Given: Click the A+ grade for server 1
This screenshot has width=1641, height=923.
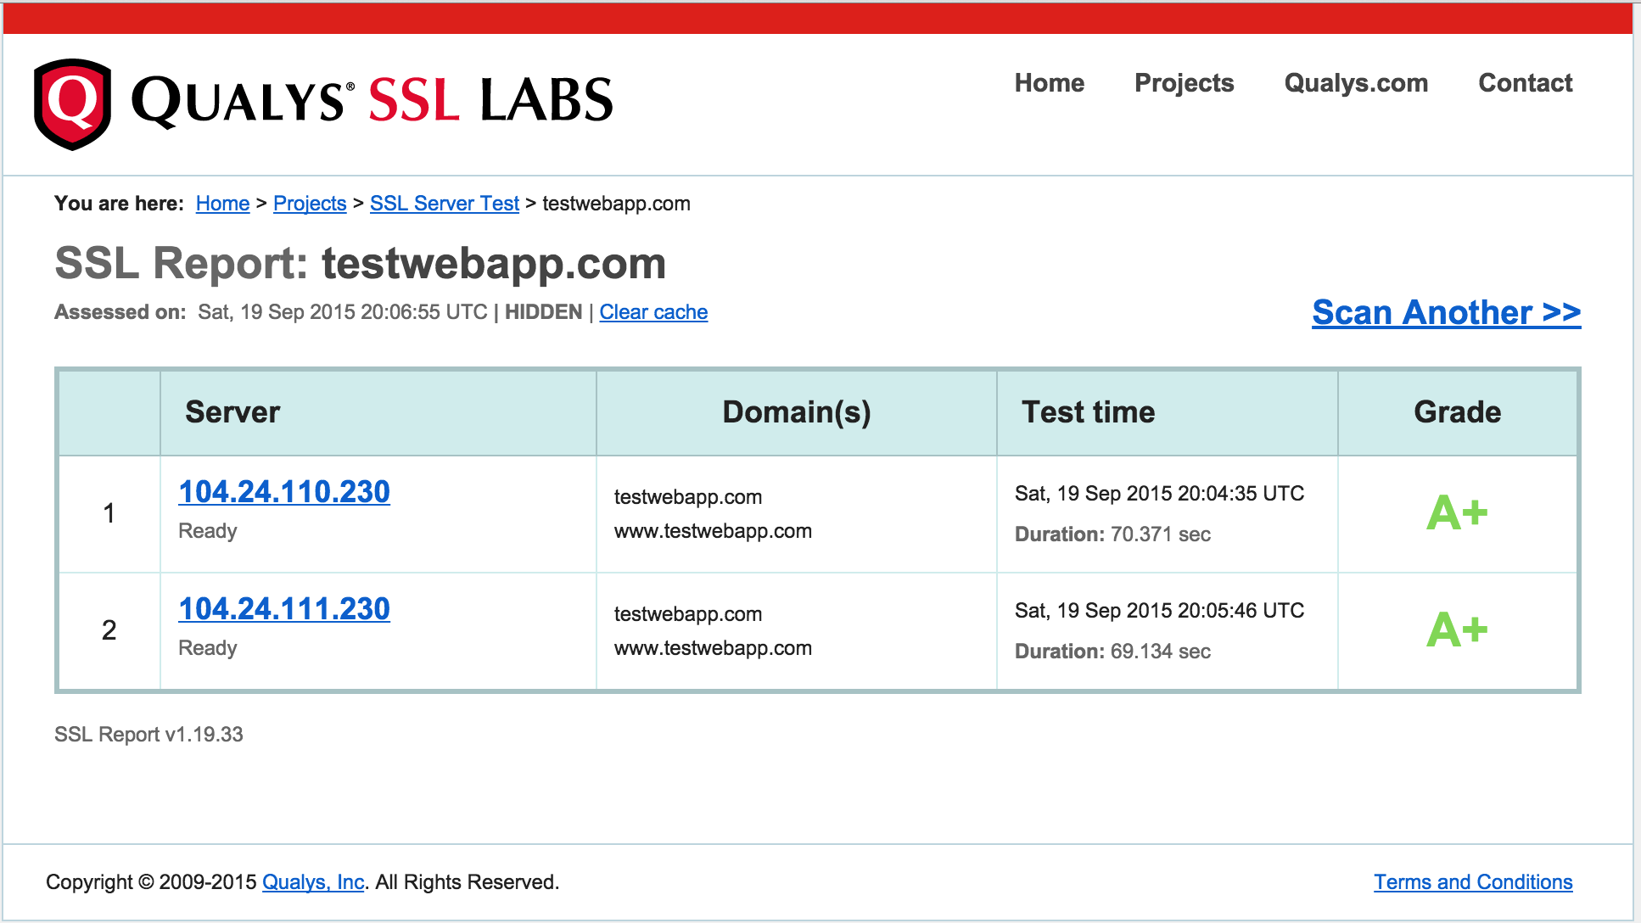Looking at the screenshot, I should point(1456,513).
